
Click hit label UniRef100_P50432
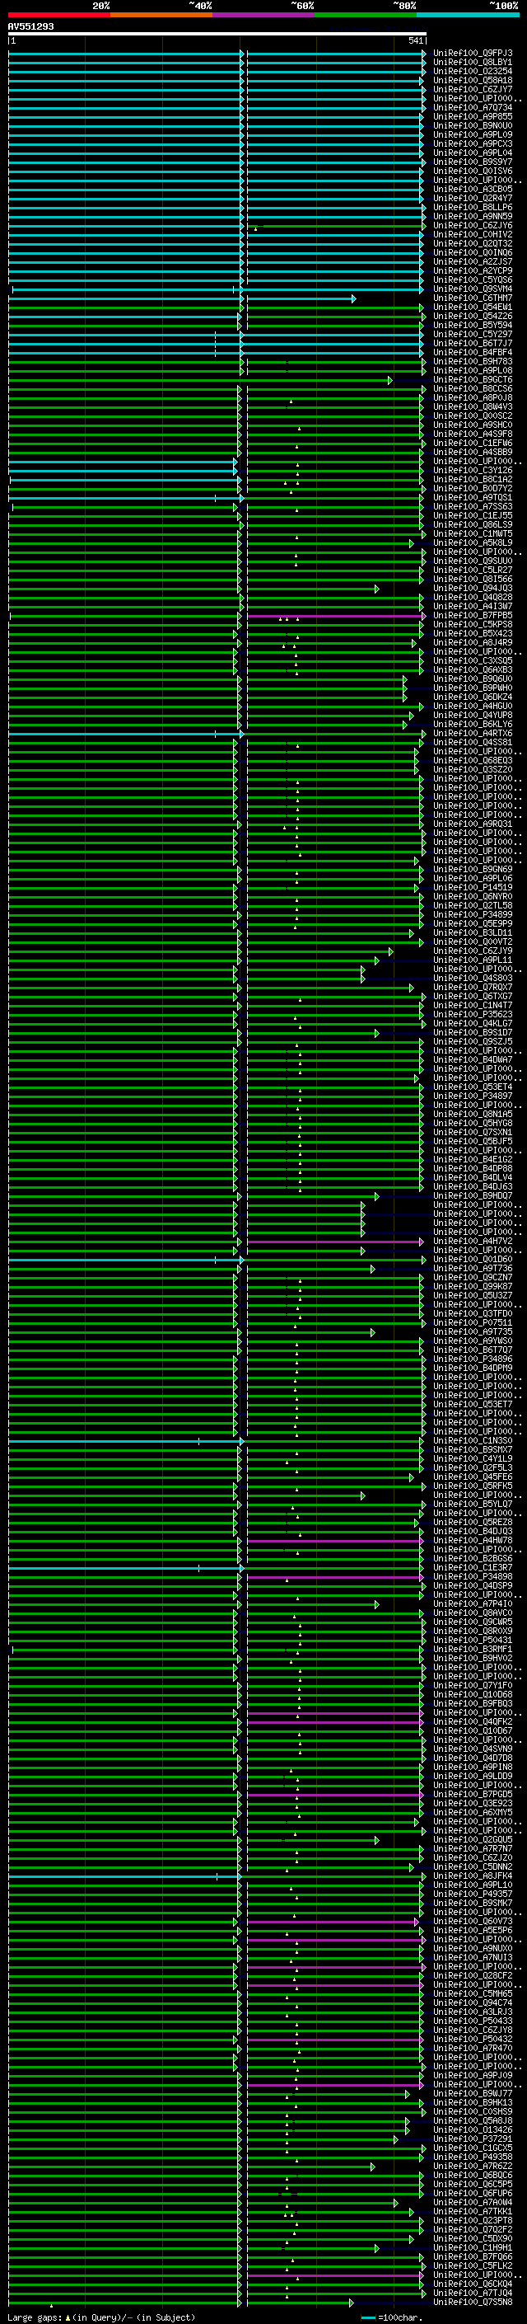[x=472, y=2039]
